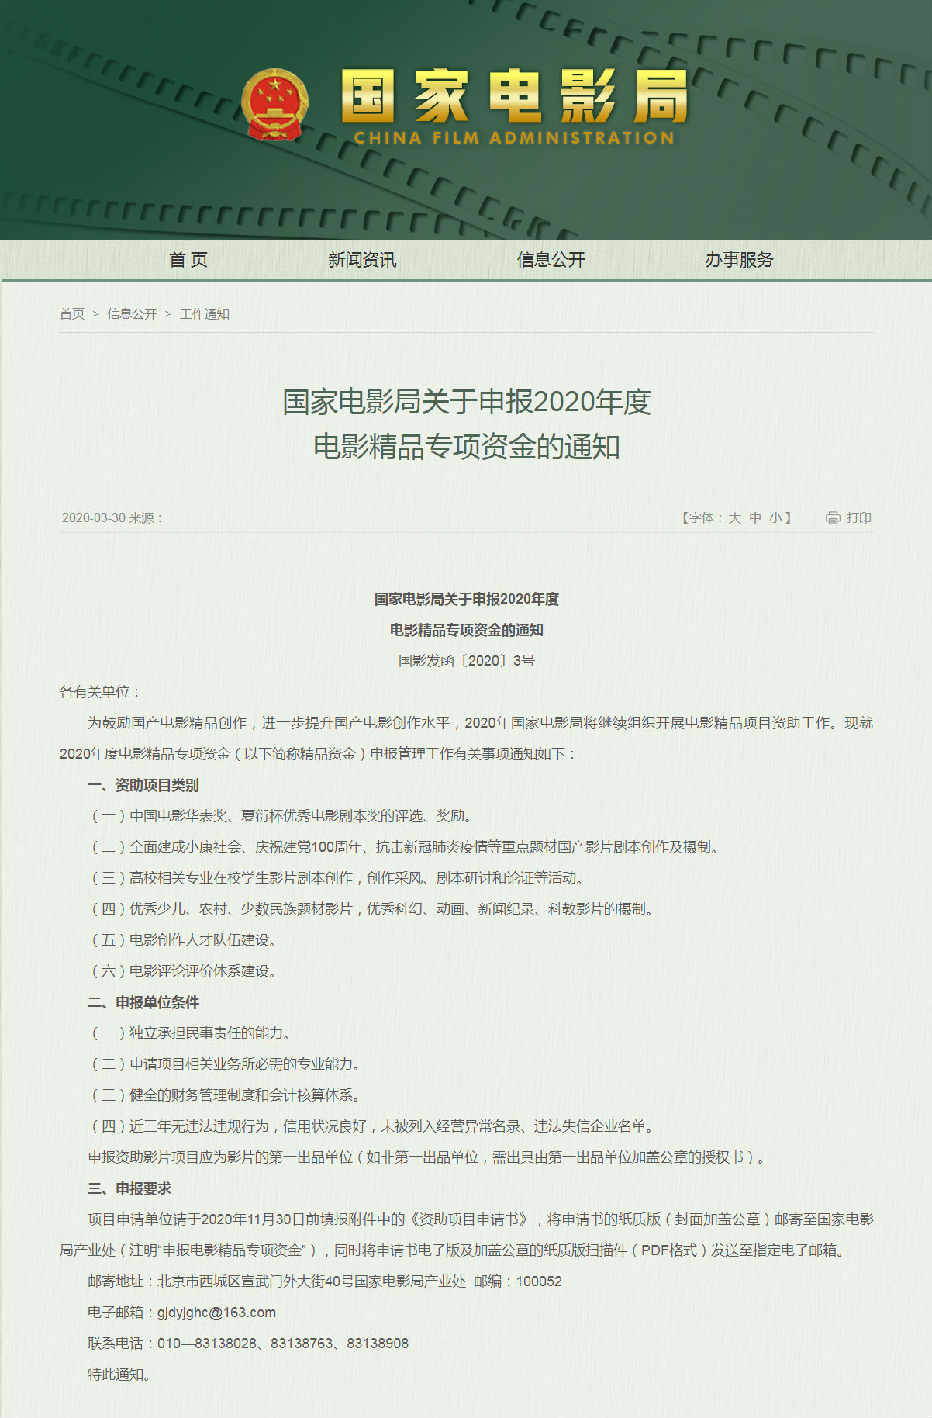Click the bold subtitle 电影精品专项资金的通知
The image size is (932, 1418).
(466, 630)
